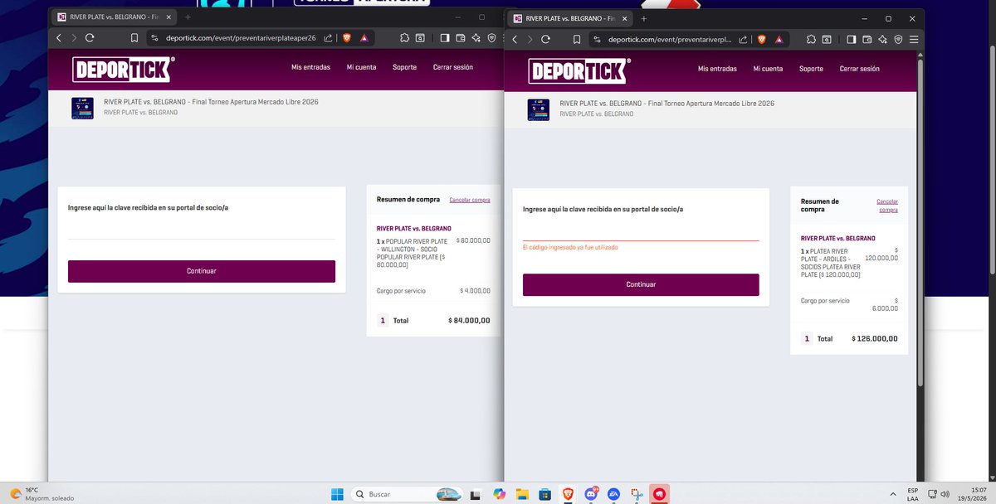Click the taskbar Buscar search box
996x504 pixels.
tap(408, 494)
